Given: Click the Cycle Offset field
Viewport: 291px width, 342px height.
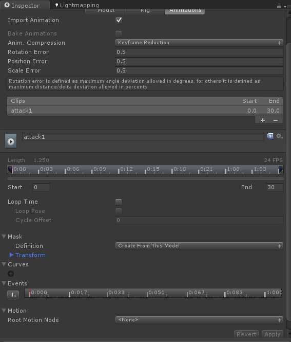Looking at the screenshot, I should pos(199,220).
